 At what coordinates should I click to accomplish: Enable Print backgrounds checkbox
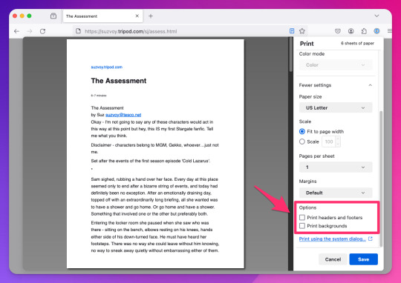point(302,226)
